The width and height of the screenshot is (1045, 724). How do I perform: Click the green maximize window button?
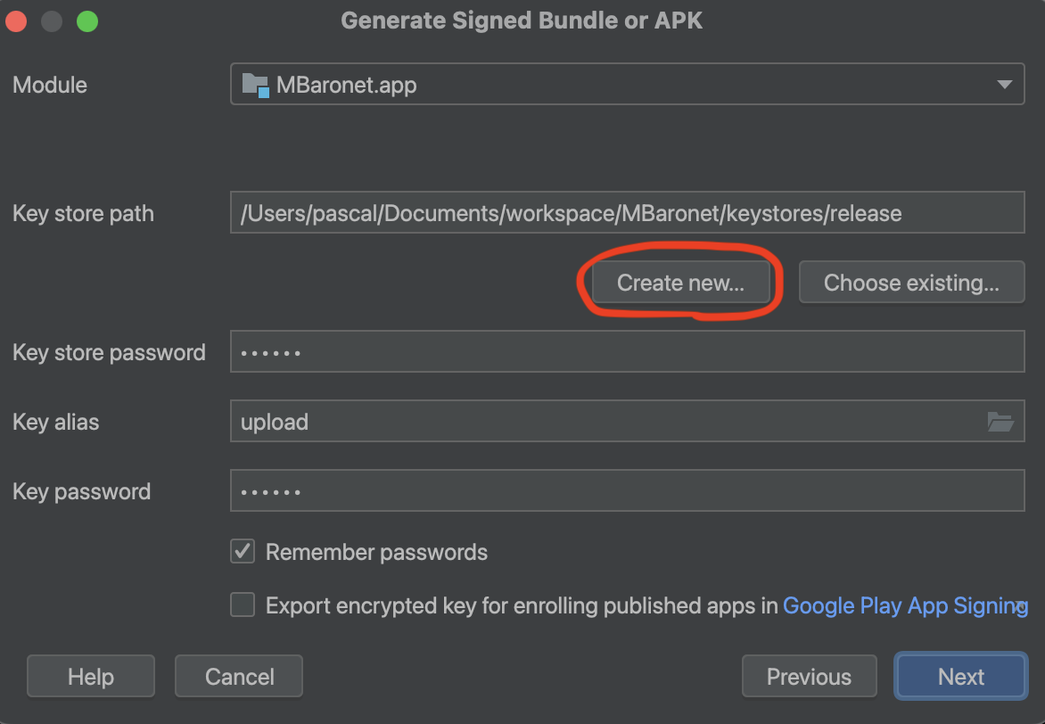86,21
